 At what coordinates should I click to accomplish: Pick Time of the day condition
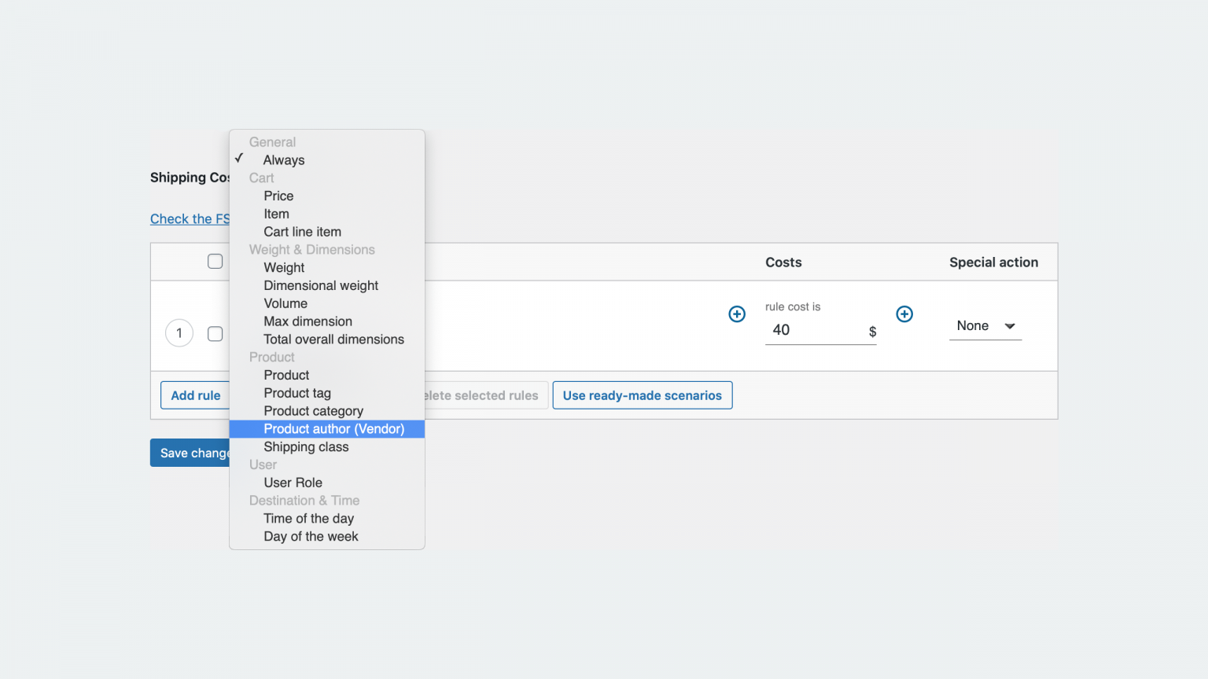(308, 518)
